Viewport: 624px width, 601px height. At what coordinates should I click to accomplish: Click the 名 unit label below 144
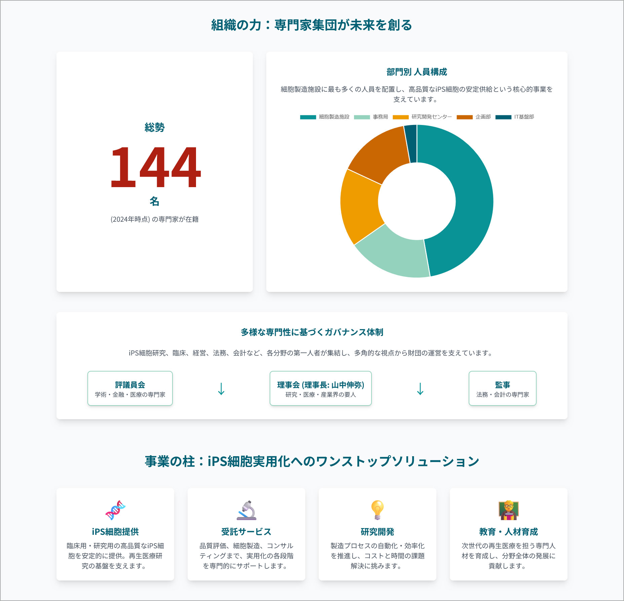(x=155, y=201)
